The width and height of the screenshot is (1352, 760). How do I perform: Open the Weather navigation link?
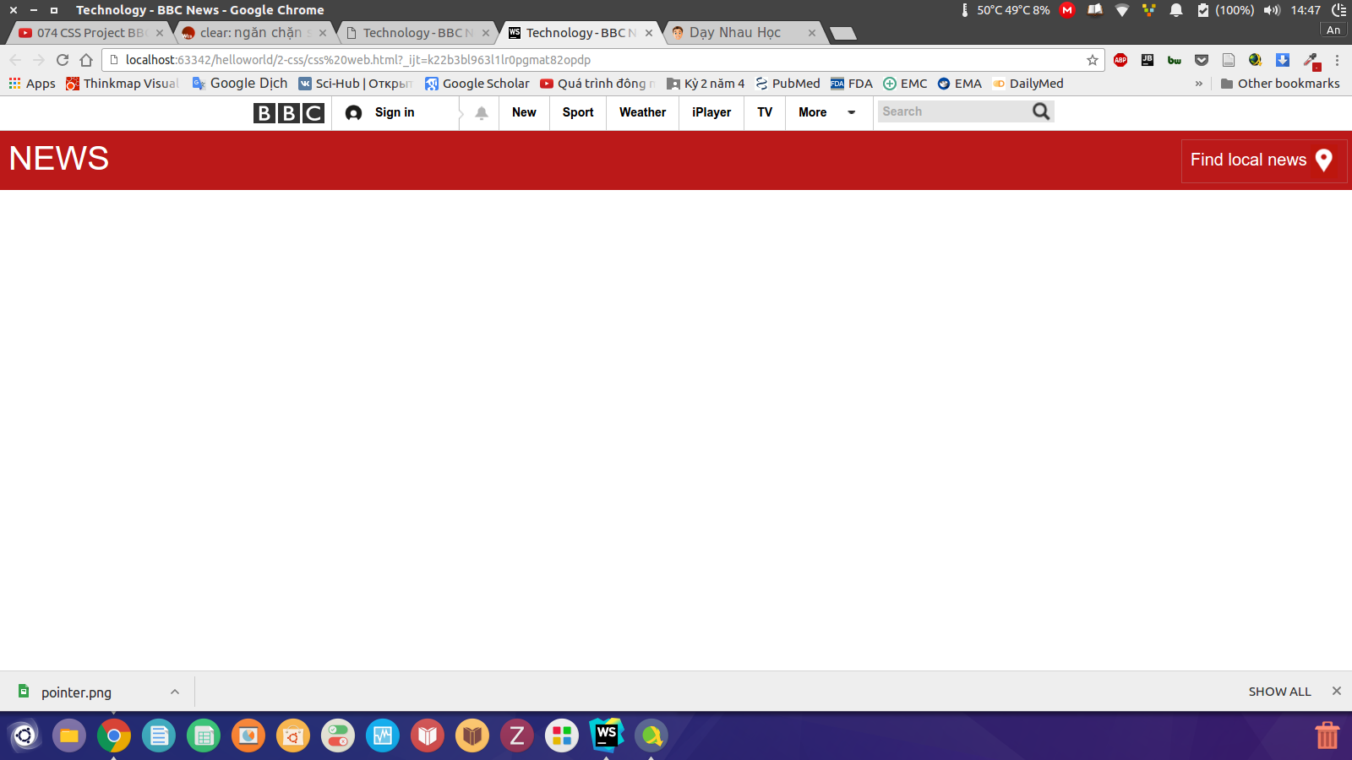click(642, 112)
